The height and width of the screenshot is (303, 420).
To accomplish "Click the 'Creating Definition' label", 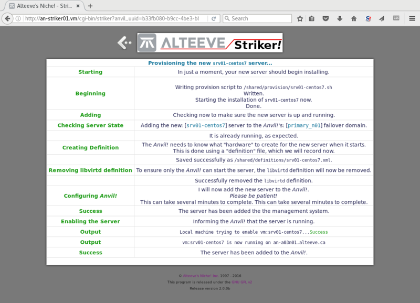I will point(90,148).
